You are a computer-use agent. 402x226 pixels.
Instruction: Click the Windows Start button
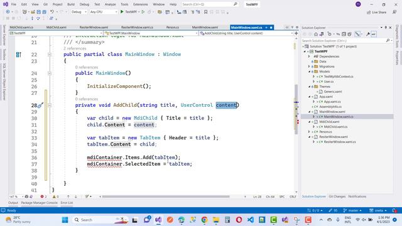[65, 220]
